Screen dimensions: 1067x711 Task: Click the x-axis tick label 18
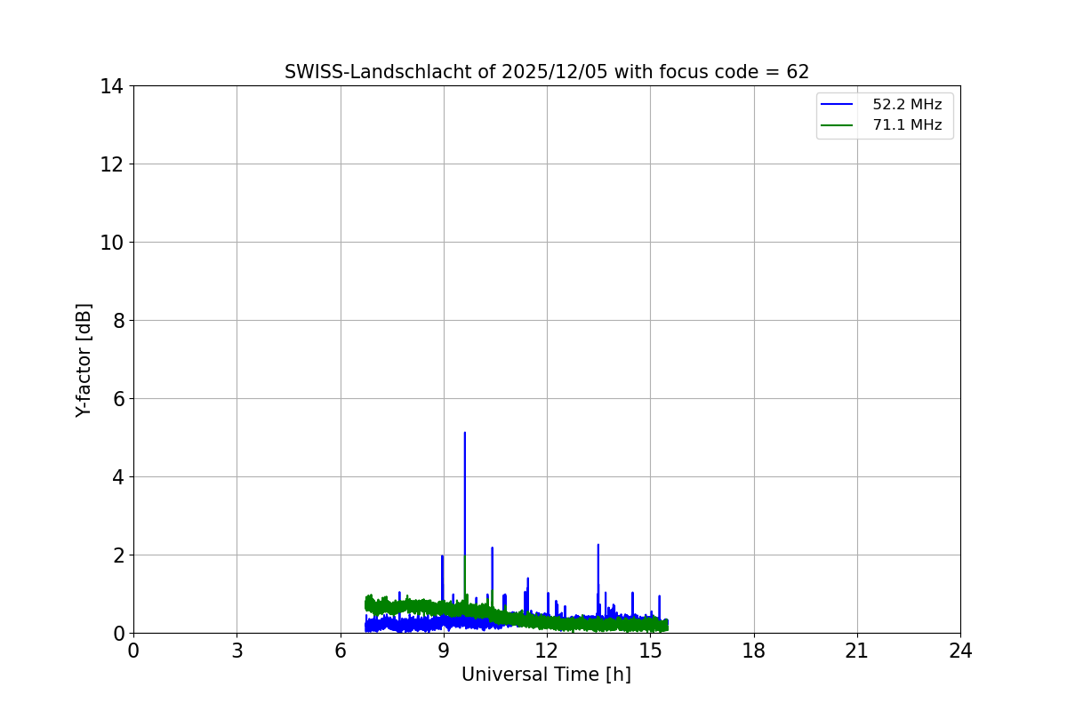[x=754, y=651]
